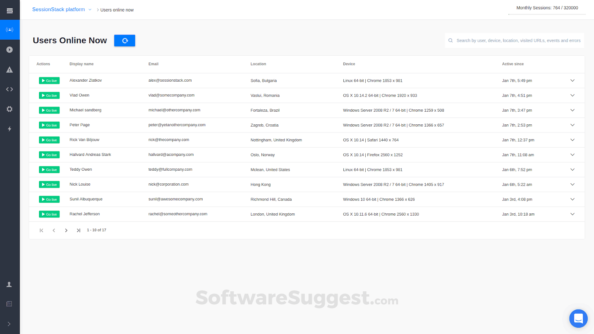
Task: Expand Nick Louise's session details
Action: click(x=572, y=184)
